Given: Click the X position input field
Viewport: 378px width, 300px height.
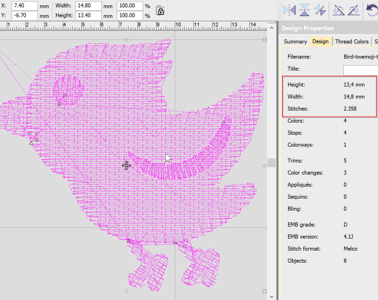Looking at the screenshot, I should click(25, 5).
